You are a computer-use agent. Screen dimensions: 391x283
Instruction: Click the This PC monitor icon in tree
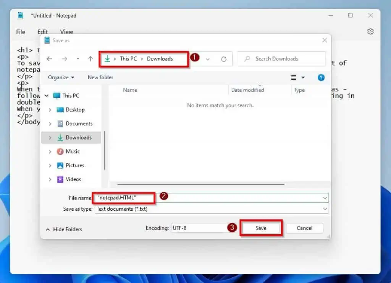click(57, 96)
